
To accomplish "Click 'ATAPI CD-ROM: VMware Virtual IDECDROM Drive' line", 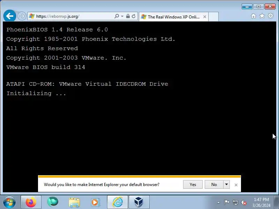I will coord(87,84).
